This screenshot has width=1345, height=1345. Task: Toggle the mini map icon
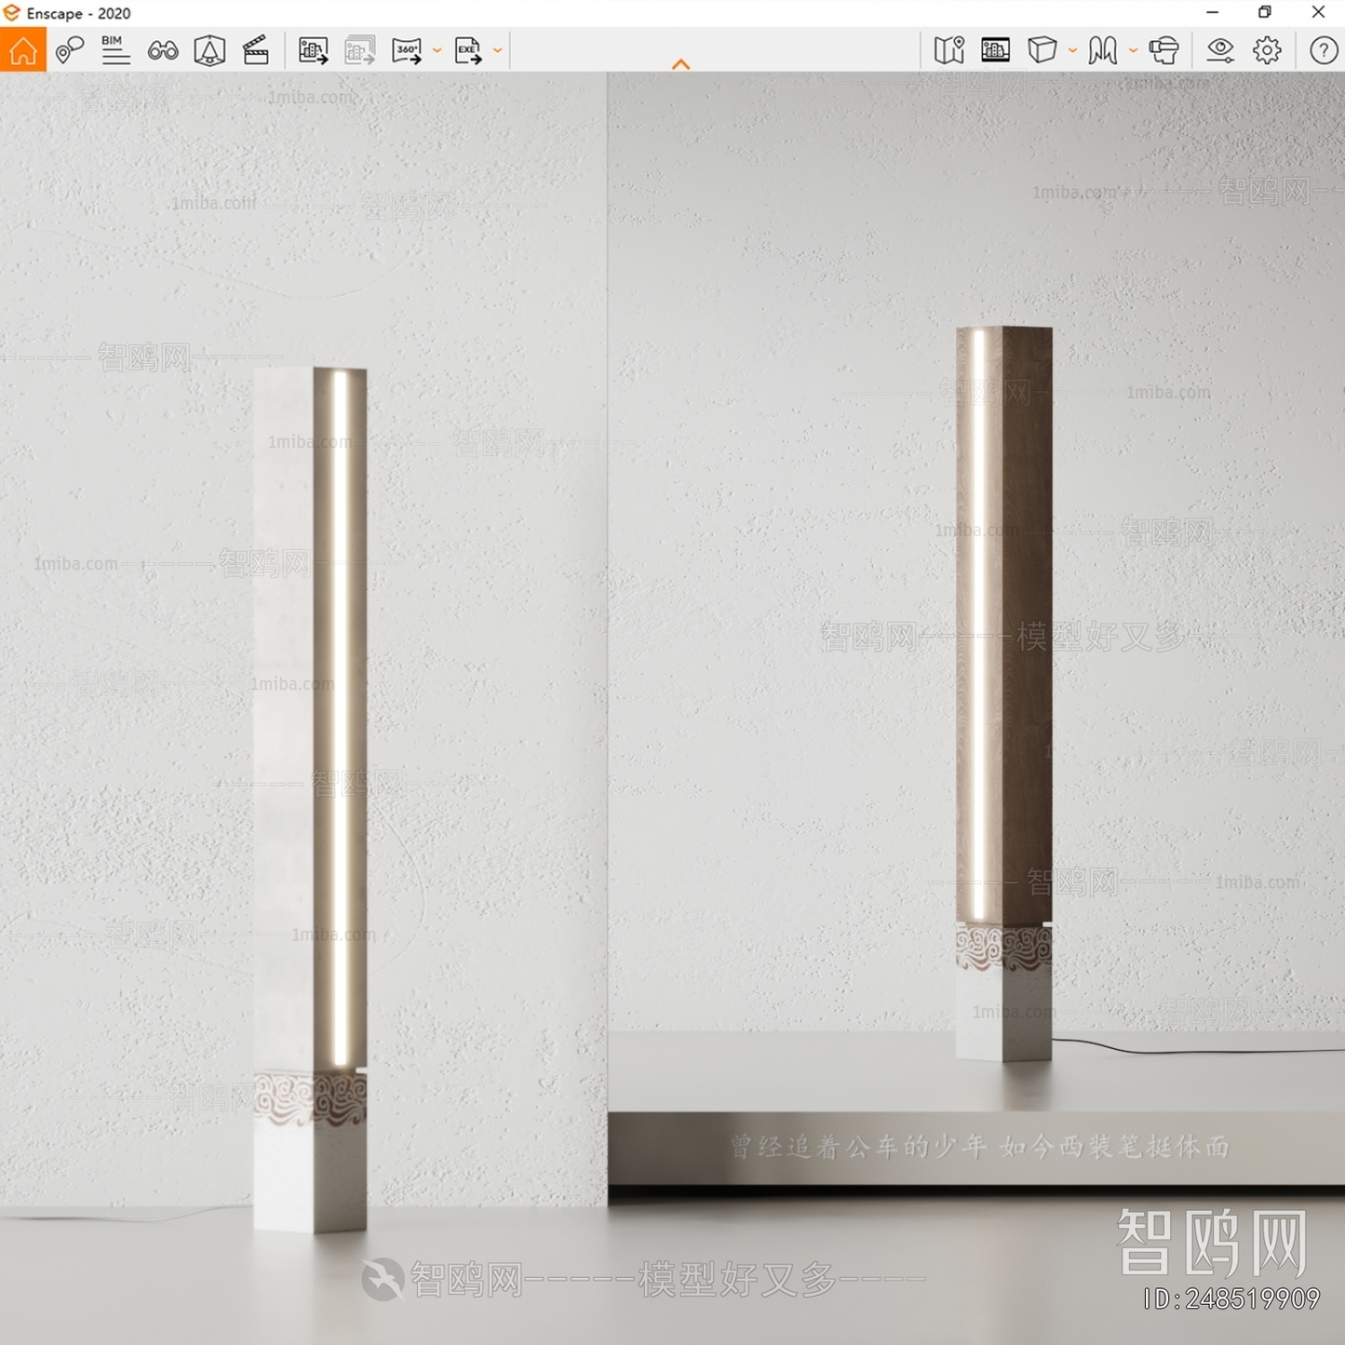click(x=949, y=50)
